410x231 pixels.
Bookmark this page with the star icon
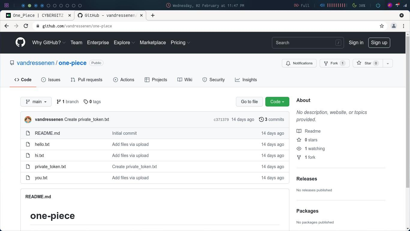click(382, 26)
